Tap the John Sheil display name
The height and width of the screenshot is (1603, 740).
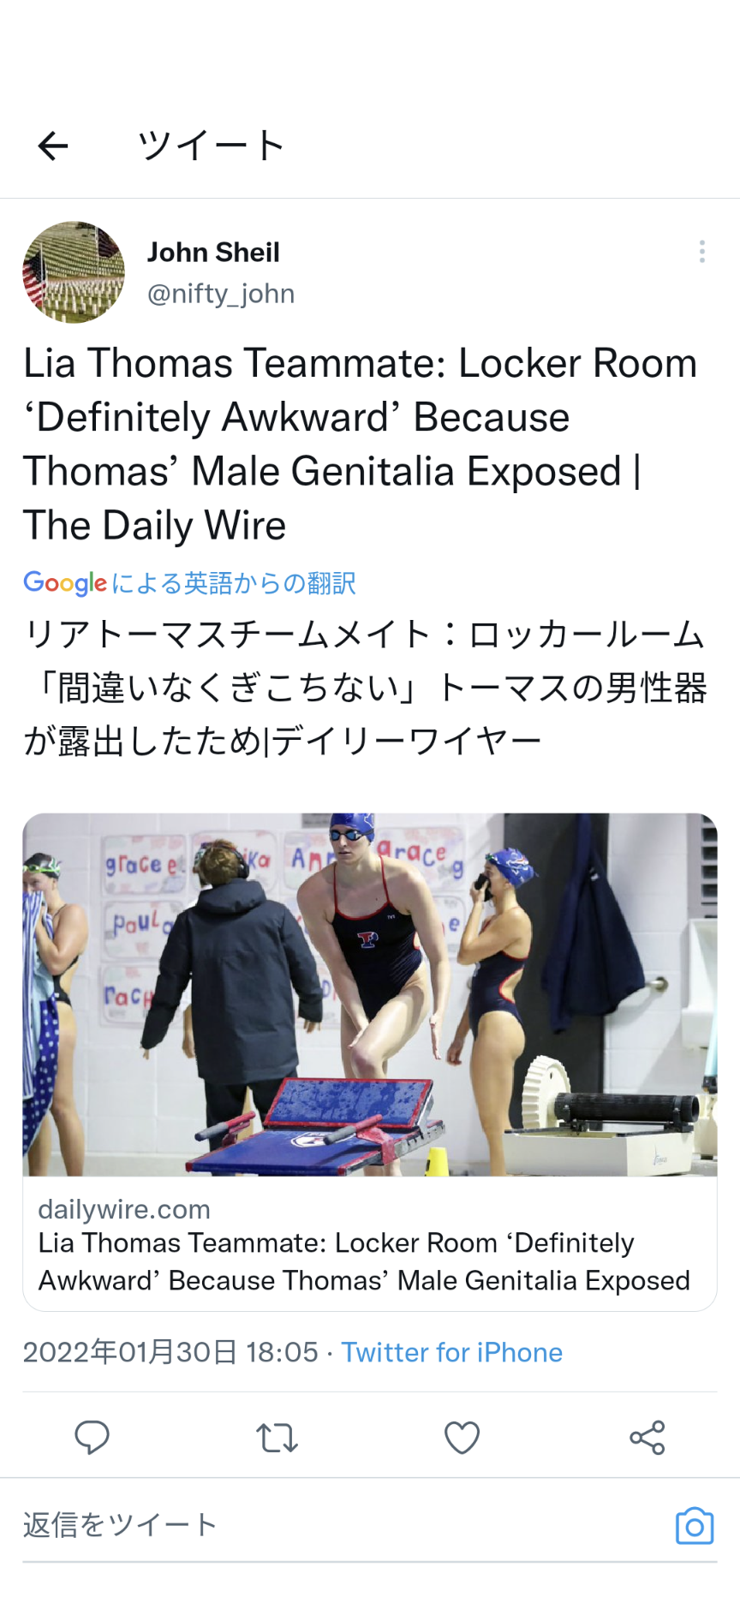point(213,253)
